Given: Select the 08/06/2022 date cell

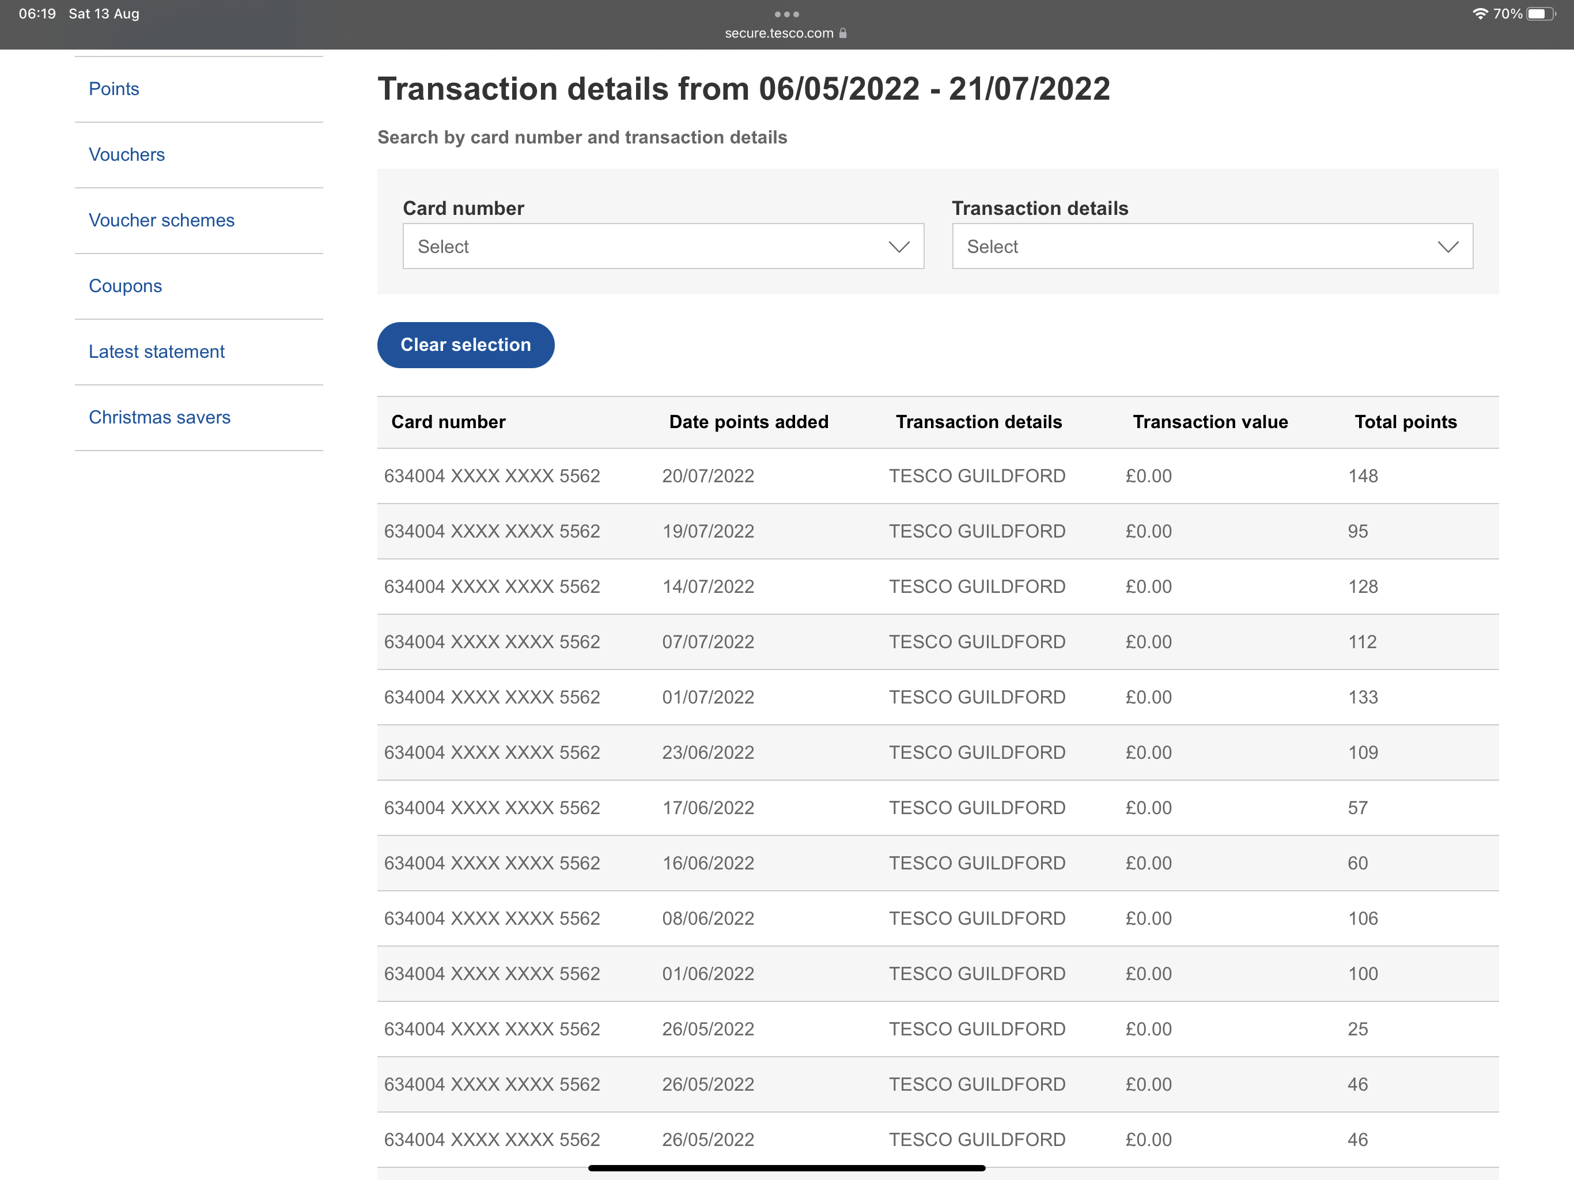Looking at the screenshot, I should point(708,919).
